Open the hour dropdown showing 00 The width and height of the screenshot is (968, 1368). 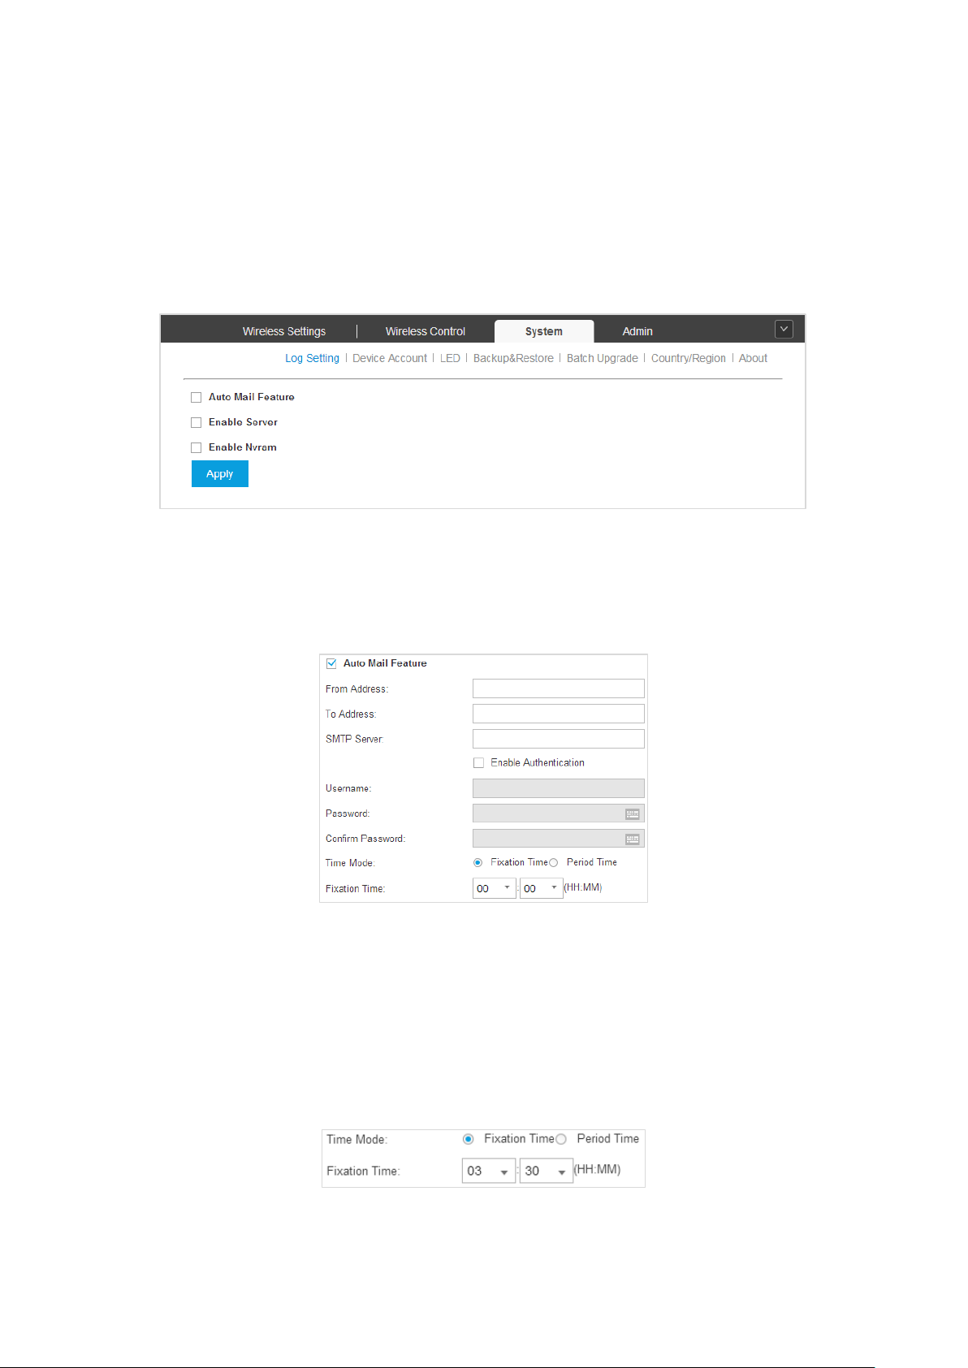click(495, 888)
